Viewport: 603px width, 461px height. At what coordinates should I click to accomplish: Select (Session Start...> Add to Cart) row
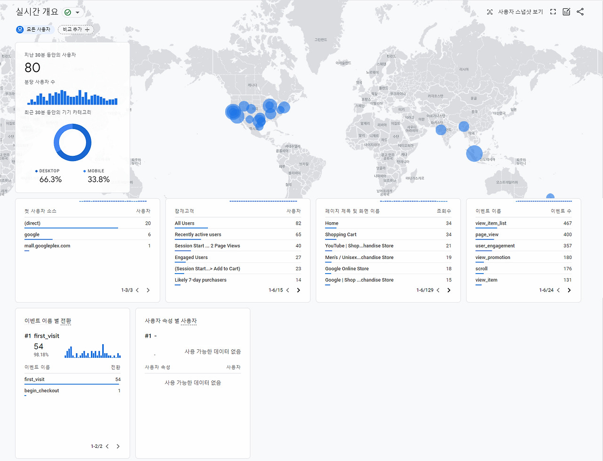238,269
